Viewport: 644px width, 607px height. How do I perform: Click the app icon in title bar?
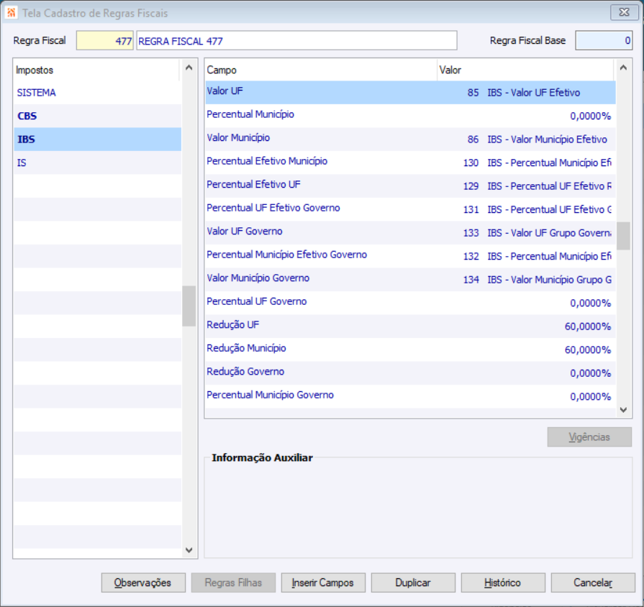11,13
